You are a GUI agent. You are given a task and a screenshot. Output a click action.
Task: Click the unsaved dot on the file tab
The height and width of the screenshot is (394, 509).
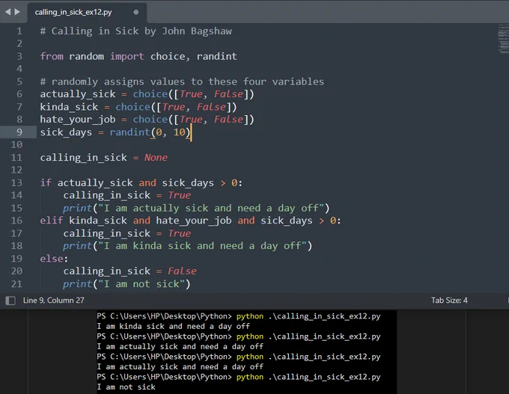136,12
